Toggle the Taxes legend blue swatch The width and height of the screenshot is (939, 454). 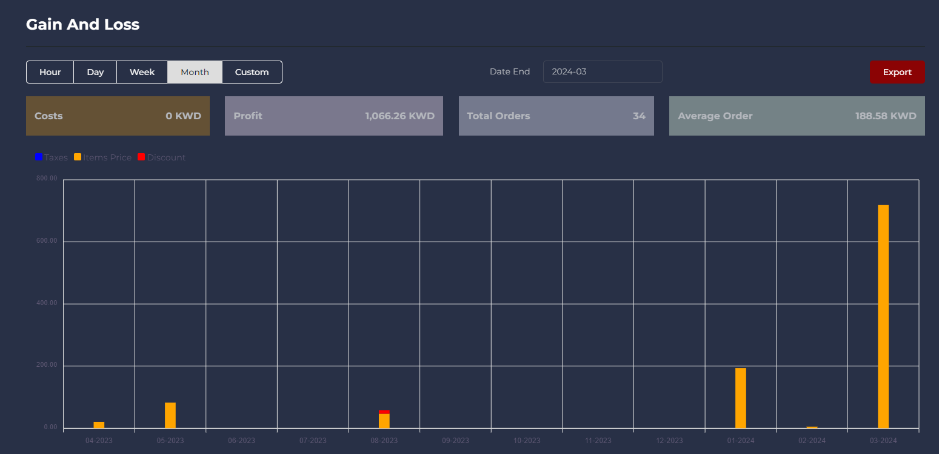[x=39, y=157]
